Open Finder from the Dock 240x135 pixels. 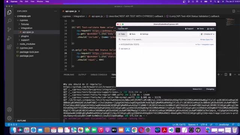(x=13, y=130)
